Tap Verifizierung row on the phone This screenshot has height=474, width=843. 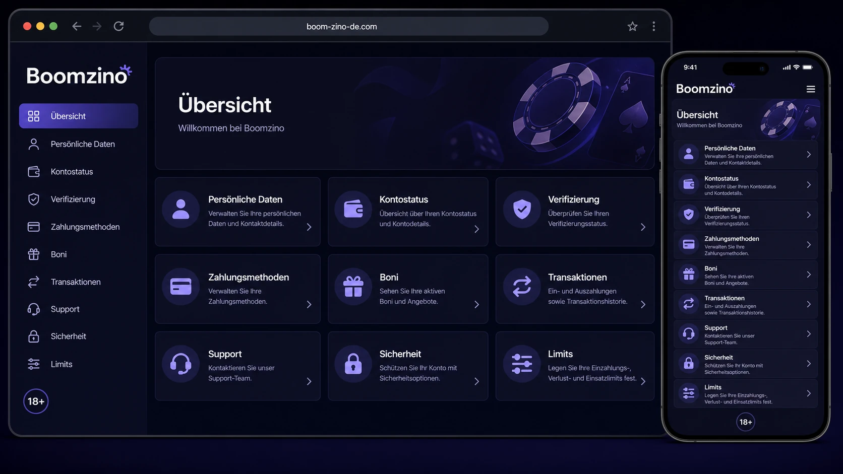pos(745,215)
